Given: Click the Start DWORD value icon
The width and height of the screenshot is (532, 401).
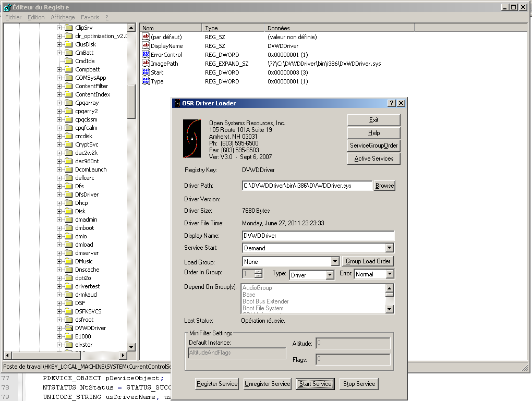Looking at the screenshot, I should [x=146, y=72].
